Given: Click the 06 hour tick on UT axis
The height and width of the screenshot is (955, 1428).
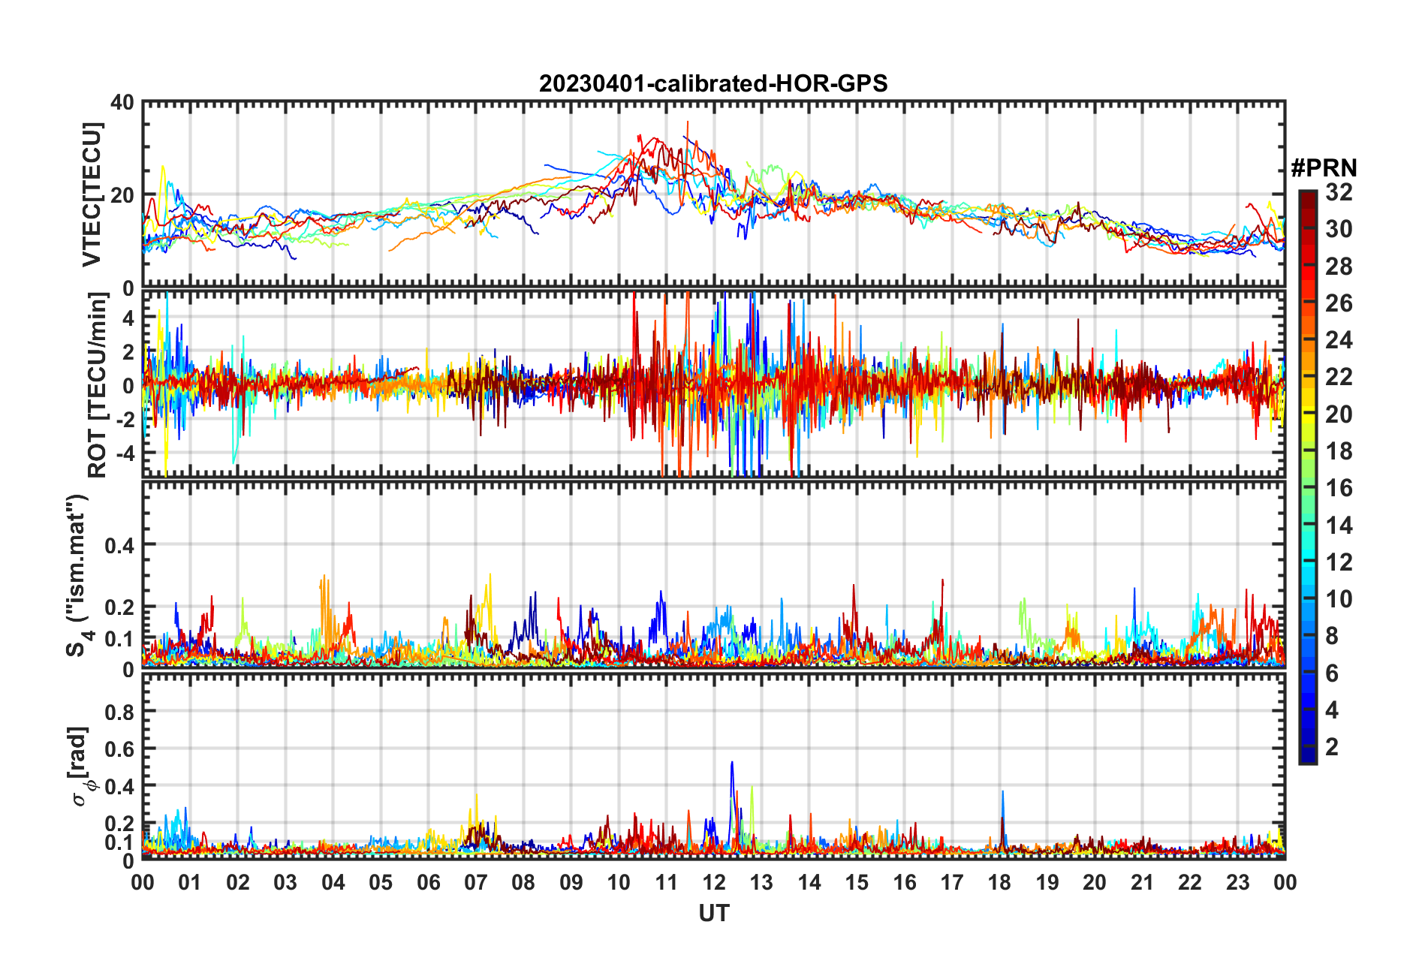Looking at the screenshot, I should click(429, 882).
